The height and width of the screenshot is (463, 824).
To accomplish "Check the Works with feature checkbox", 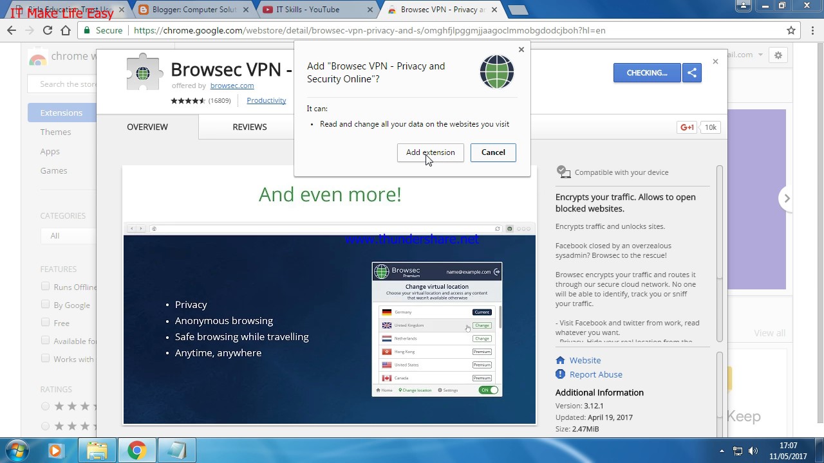I will point(45,359).
